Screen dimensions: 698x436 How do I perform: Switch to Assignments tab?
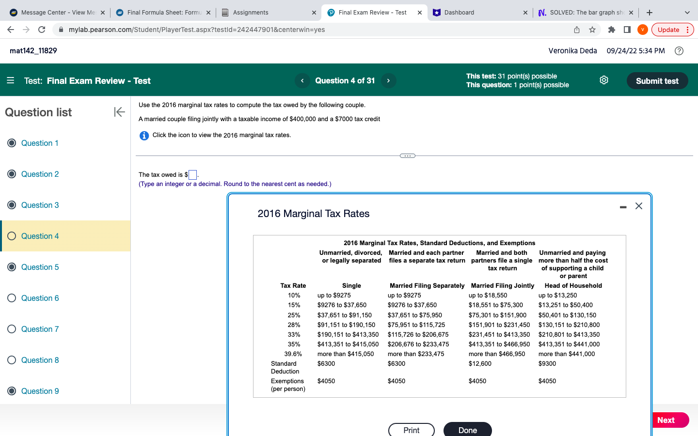click(x=268, y=13)
